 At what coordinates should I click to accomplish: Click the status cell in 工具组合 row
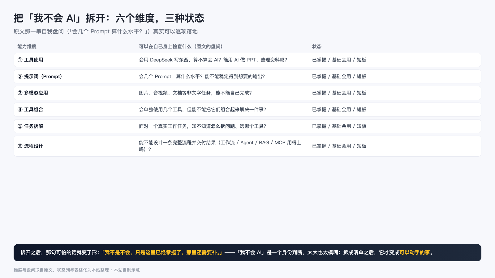[x=339, y=110]
